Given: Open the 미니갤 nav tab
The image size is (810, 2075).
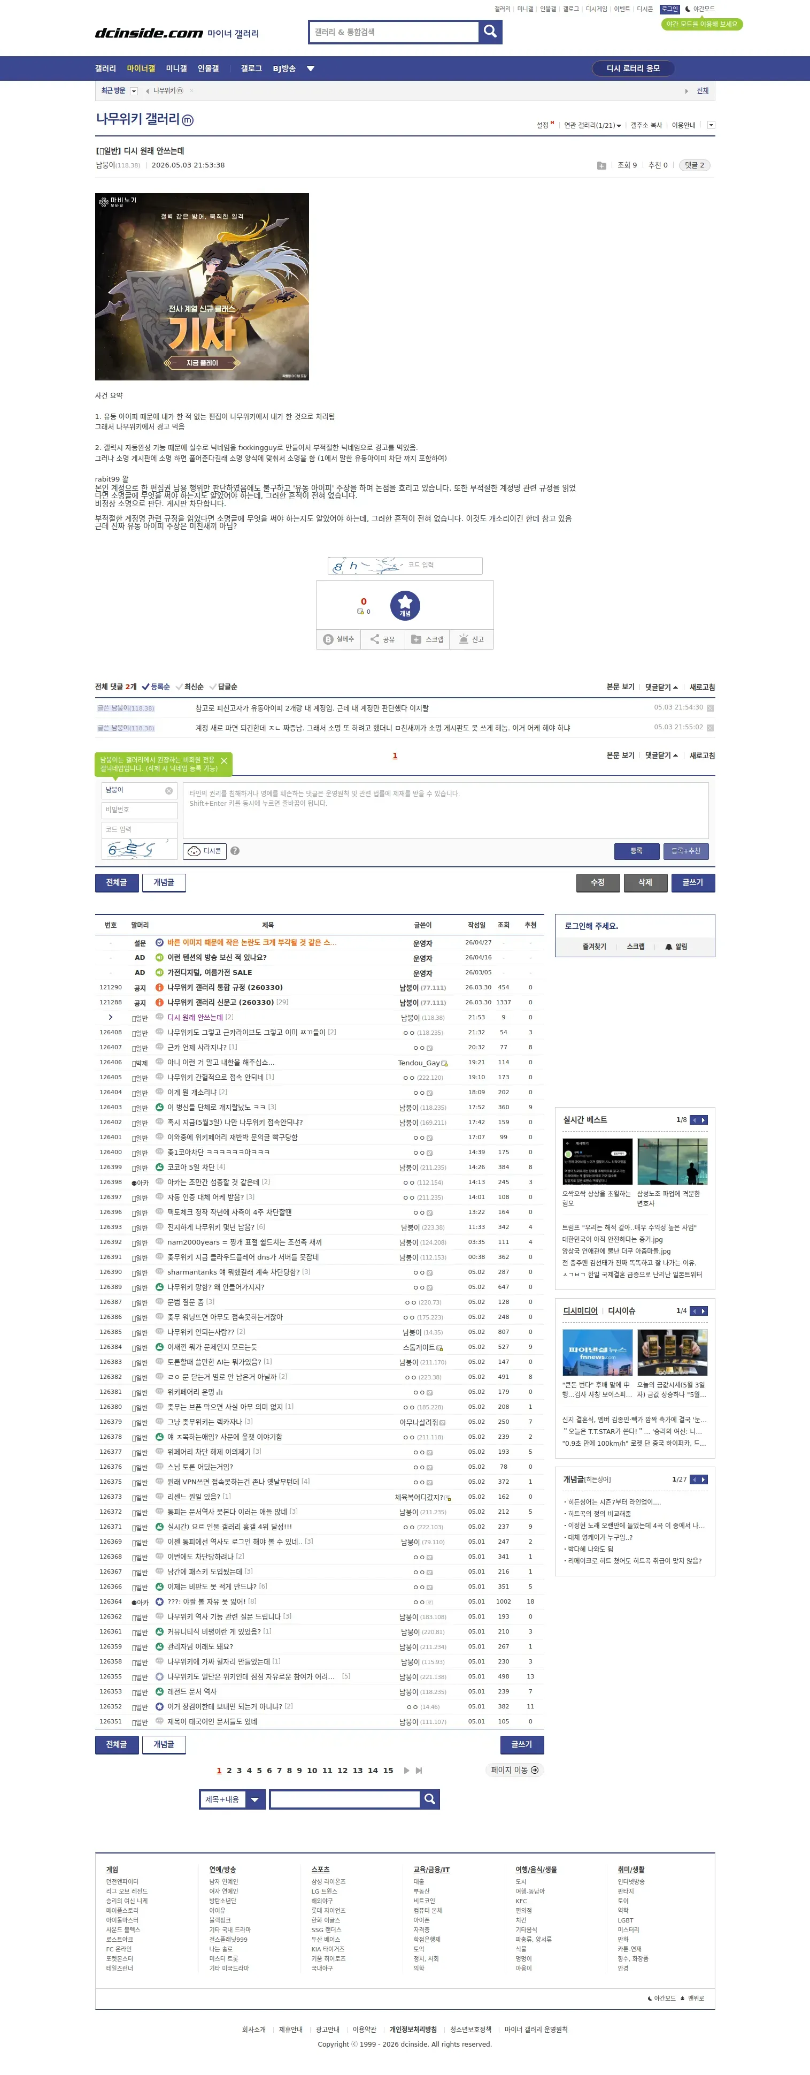Looking at the screenshot, I should tap(176, 68).
